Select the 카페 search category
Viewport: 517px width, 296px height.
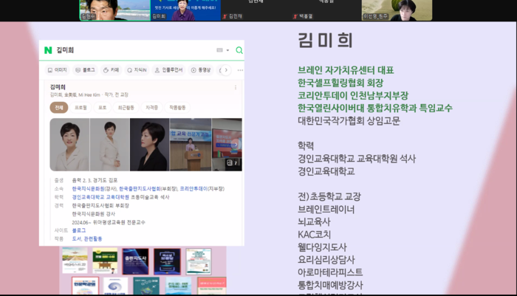click(112, 70)
